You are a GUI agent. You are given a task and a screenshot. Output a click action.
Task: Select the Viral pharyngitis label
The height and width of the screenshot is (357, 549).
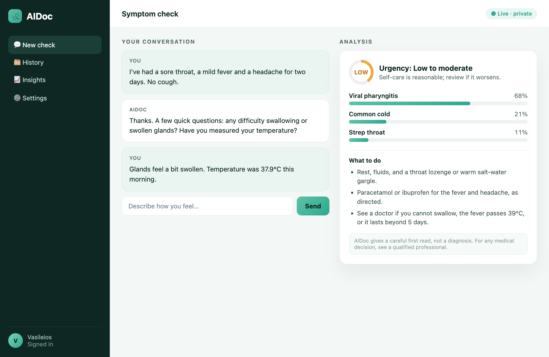pyautogui.click(x=373, y=96)
